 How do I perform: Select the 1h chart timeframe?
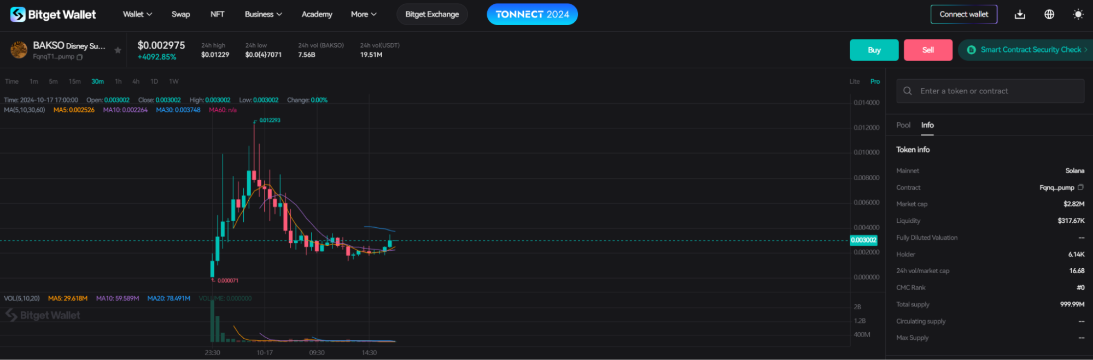coord(118,81)
